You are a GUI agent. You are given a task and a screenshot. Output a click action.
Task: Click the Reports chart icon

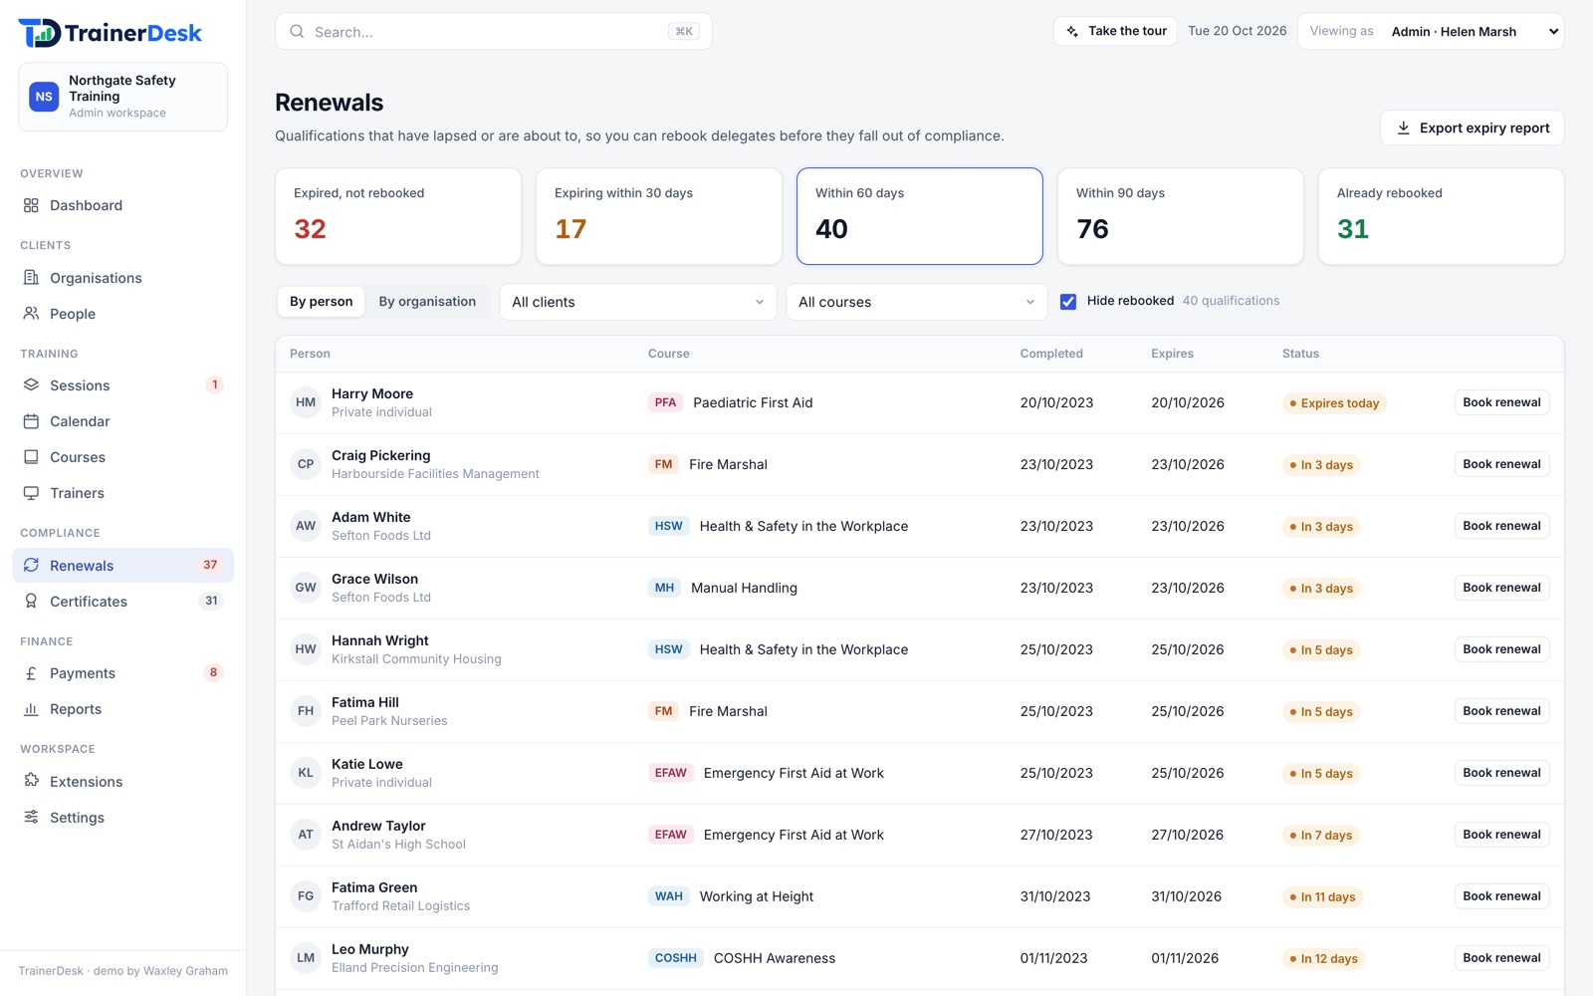pos(31,708)
